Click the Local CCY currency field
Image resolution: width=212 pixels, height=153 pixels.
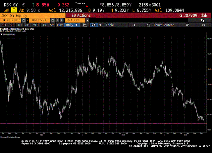(x=75, y=20)
